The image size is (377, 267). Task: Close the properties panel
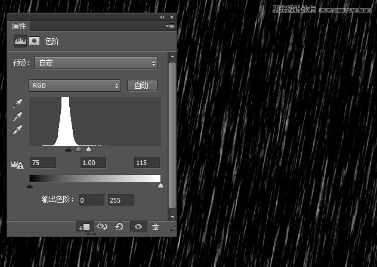(172, 17)
